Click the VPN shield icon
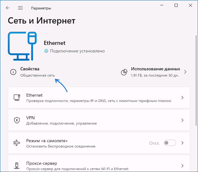This screenshot has height=172, width=198. [x=17, y=120]
